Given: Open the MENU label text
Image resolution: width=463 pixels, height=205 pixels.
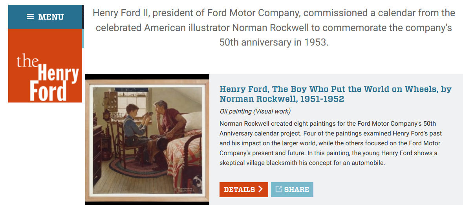Looking at the screenshot, I should pos(51,17).
